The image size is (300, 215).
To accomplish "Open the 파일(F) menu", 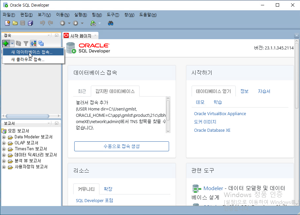I will [9, 15].
